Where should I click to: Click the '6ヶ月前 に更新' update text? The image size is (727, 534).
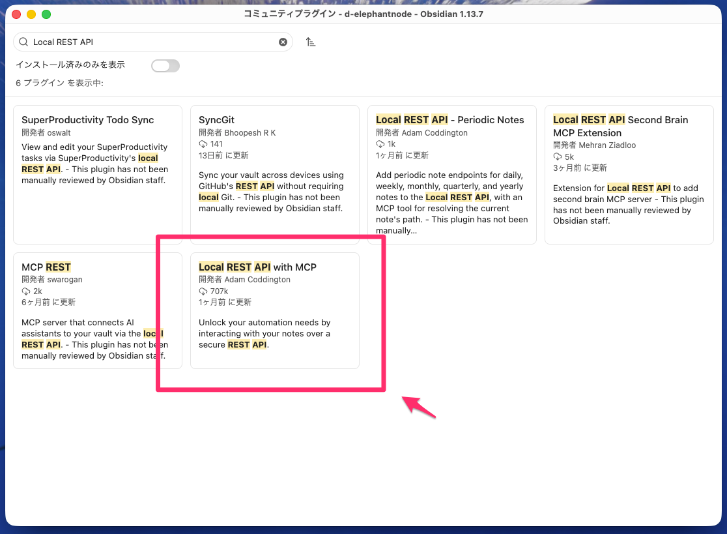tap(48, 303)
